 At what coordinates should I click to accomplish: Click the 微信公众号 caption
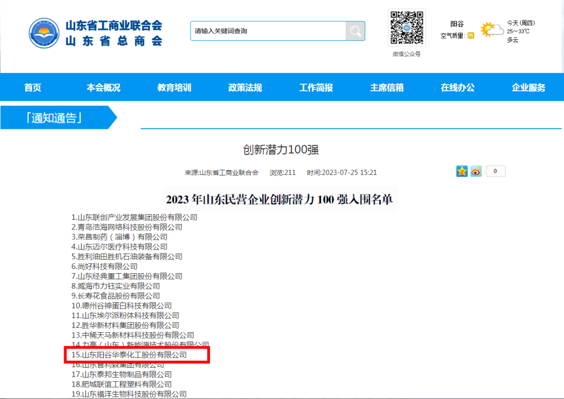[406, 54]
